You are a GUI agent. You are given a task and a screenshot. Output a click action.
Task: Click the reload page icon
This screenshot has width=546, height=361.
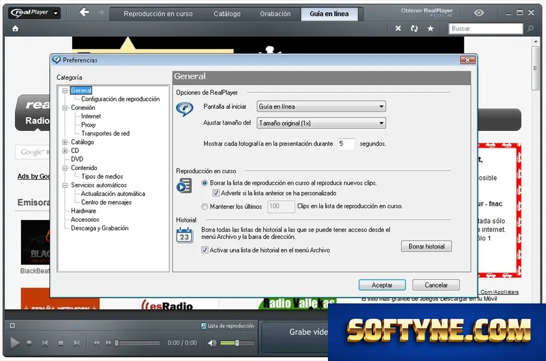(414, 29)
